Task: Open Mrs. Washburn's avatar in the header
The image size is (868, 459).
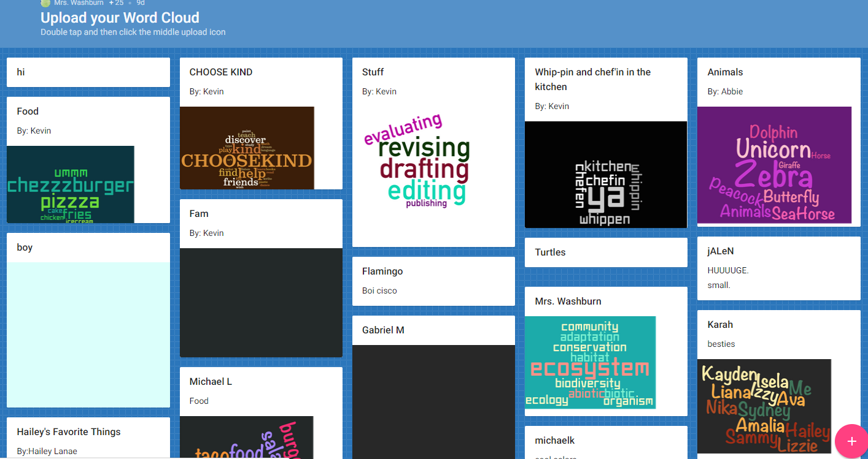Action: [x=45, y=3]
